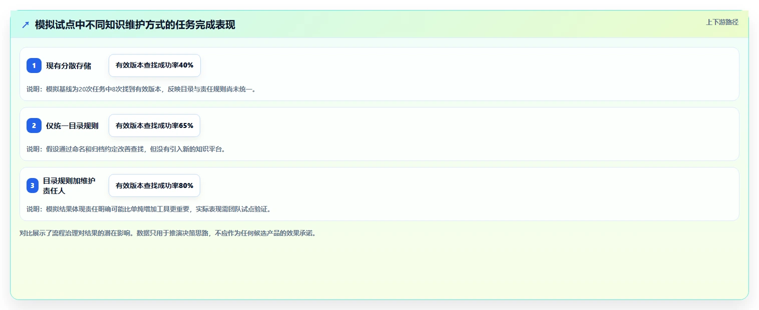Select the 有效版本查找成功率65% chip
759x310 pixels.
point(154,125)
